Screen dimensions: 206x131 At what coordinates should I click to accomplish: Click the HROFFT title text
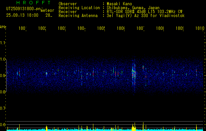(34, 3)
